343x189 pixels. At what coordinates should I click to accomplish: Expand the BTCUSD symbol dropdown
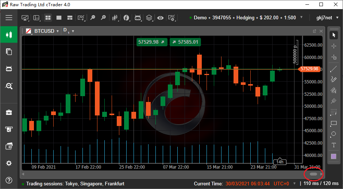(58, 31)
